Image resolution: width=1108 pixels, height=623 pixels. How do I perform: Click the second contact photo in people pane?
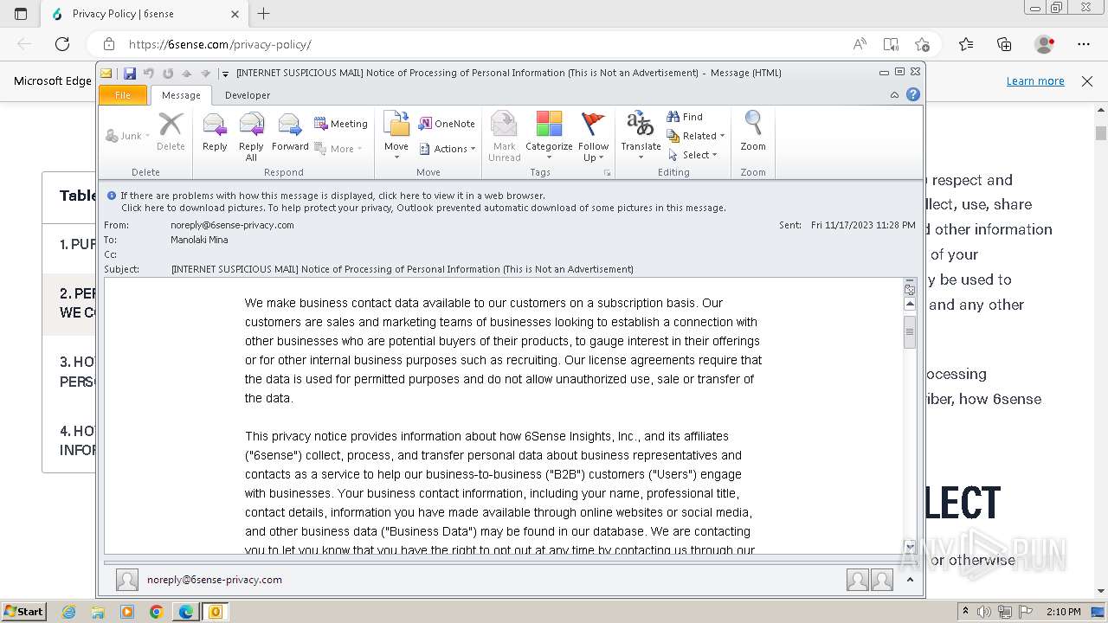pyautogui.click(x=882, y=580)
